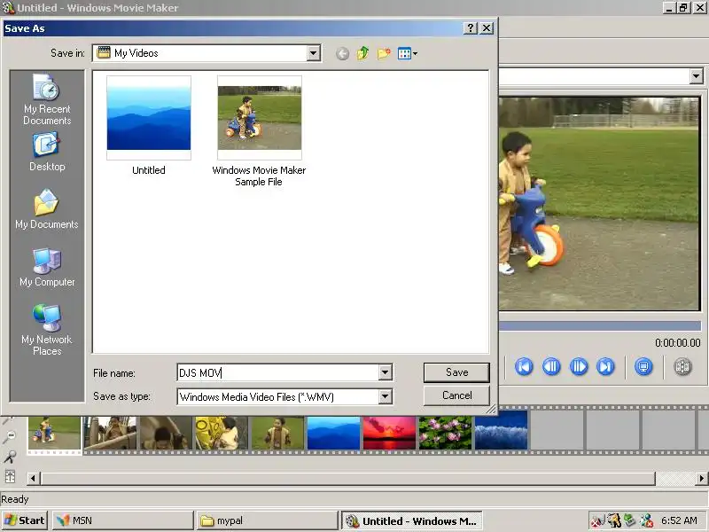Open My Recent Documents in places bar
The width and height of the screenshot is (709, 532).
[47, 99]
